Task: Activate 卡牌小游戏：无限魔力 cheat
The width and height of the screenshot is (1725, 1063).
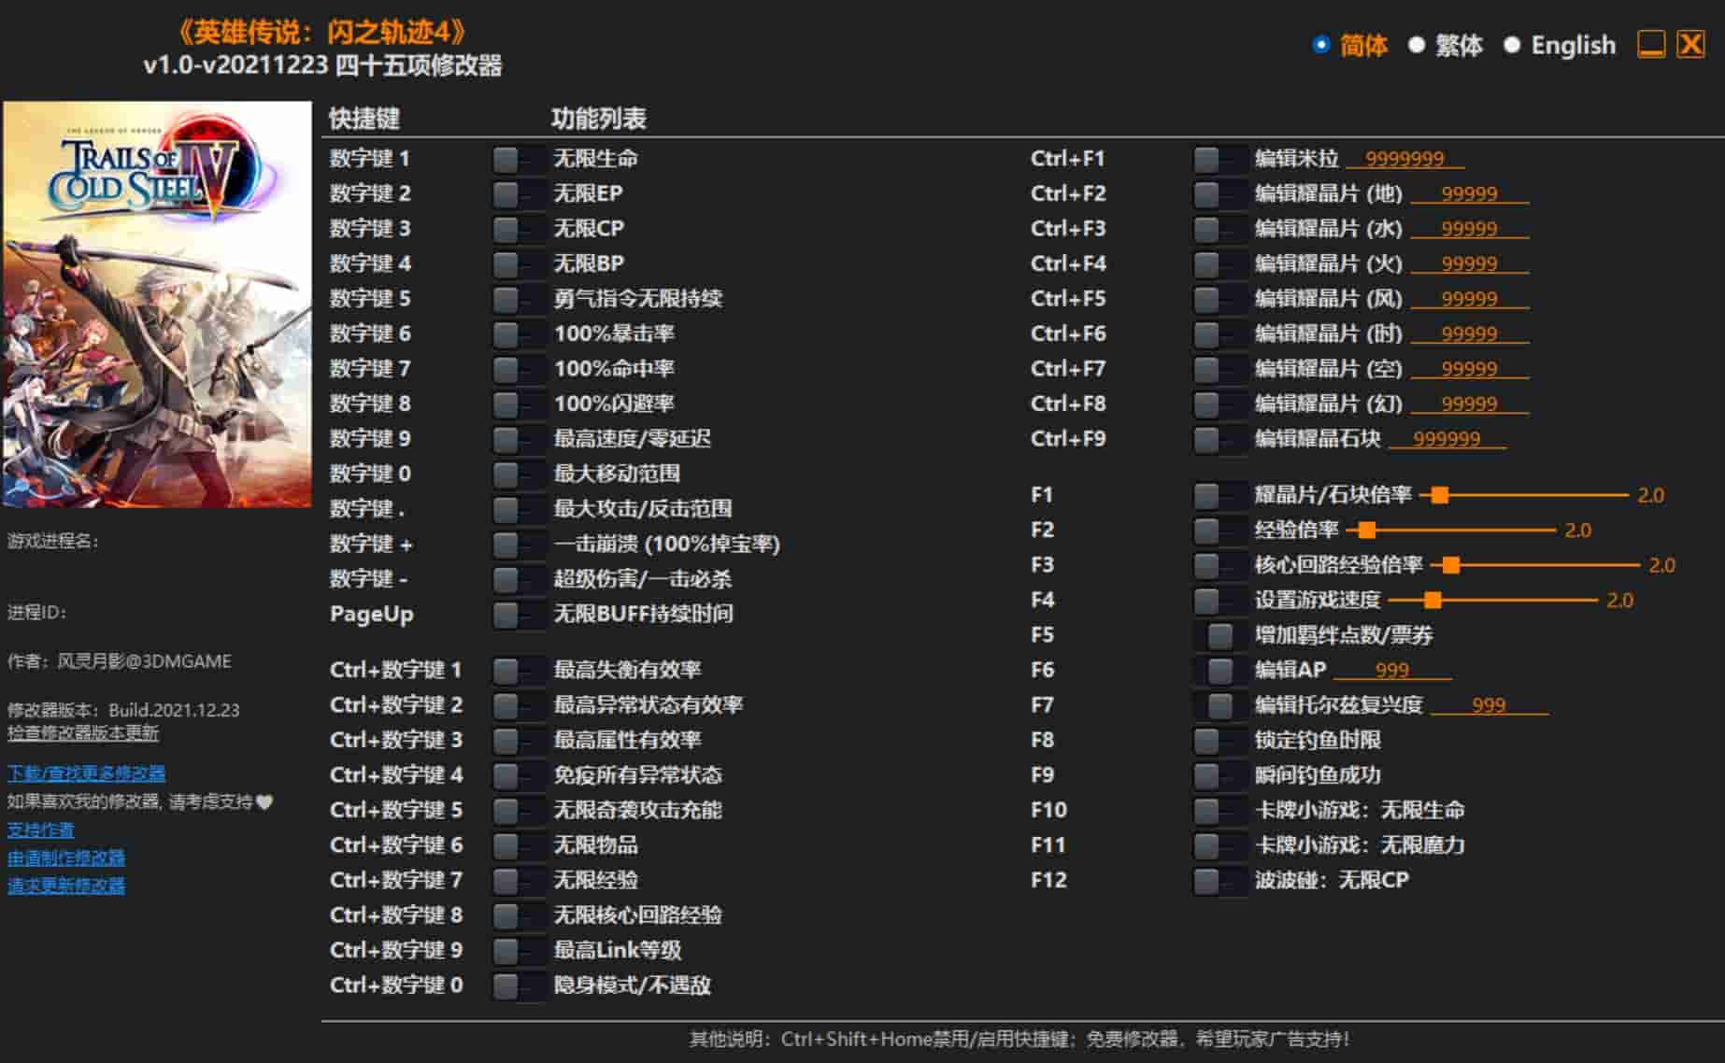Action: tap(1219, 844)
